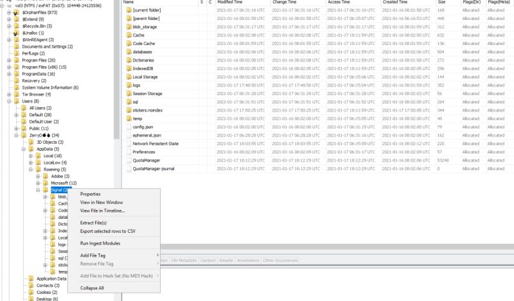514x301 pixels.
Task: Expand the Local (18) tree node
Action: pos(31,156)
